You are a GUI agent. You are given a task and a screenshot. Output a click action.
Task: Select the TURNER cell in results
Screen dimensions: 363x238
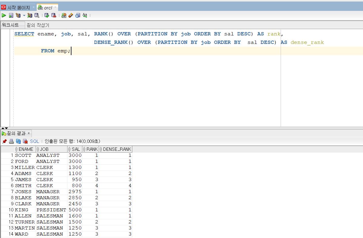(x=25, y=222)
